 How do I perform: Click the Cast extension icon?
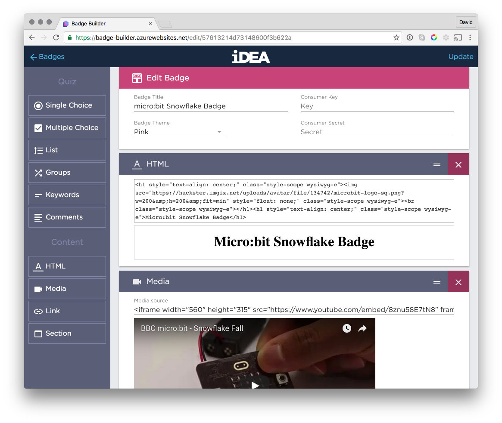458,37
